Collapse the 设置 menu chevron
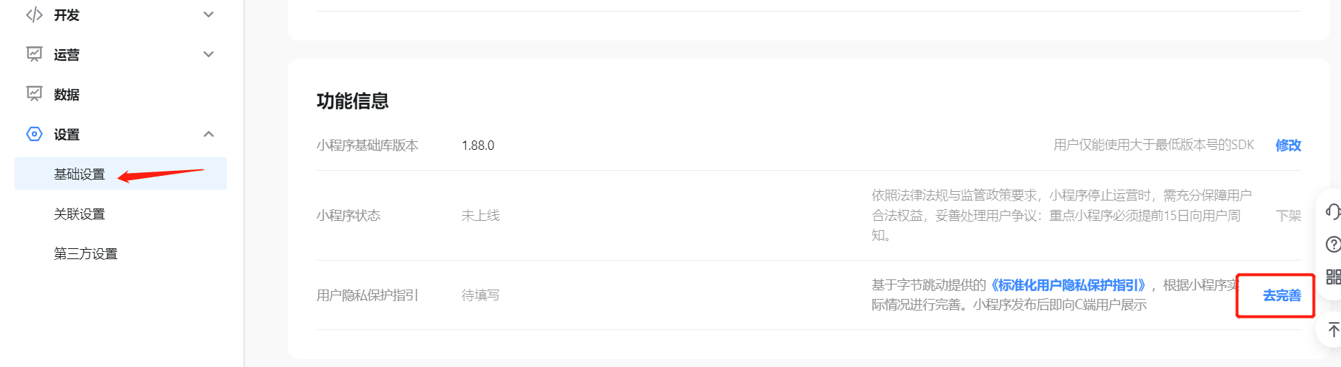The height and width of the screenshot is (367, 1341). [209, 134]
